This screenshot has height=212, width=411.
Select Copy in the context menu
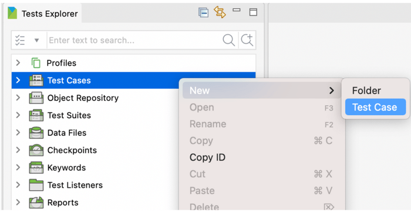point(262,141)
